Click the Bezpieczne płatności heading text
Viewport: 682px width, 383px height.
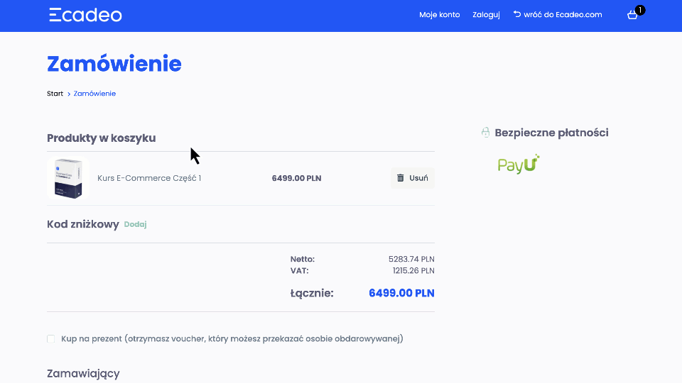tap(551, 133)
